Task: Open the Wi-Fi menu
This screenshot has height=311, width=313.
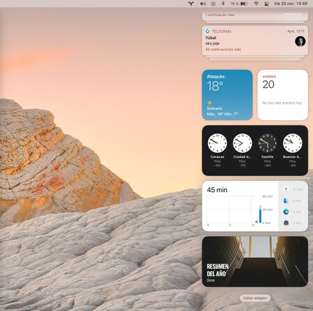Action: pos(256,3)
